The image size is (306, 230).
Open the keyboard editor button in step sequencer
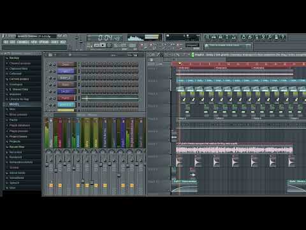(x=135, y=55)
